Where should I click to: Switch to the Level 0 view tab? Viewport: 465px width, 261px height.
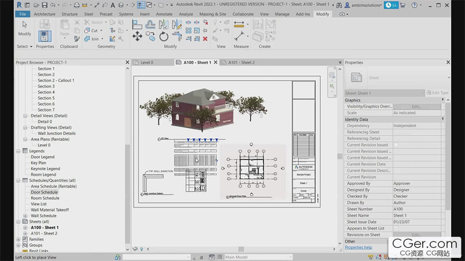[147, 62]
